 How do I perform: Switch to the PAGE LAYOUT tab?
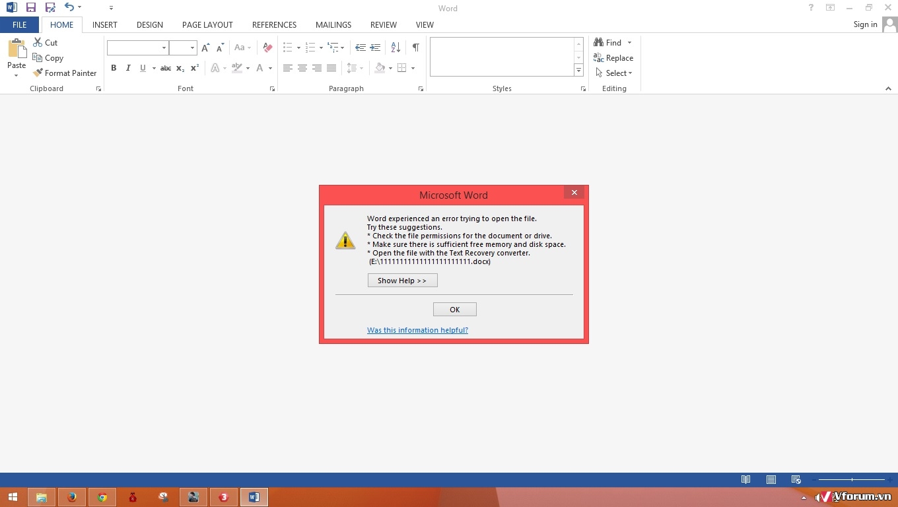(x=207, y=24)
